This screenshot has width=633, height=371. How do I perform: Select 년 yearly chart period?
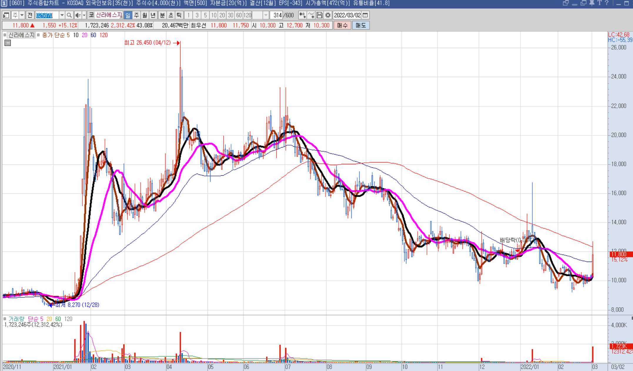153,15
